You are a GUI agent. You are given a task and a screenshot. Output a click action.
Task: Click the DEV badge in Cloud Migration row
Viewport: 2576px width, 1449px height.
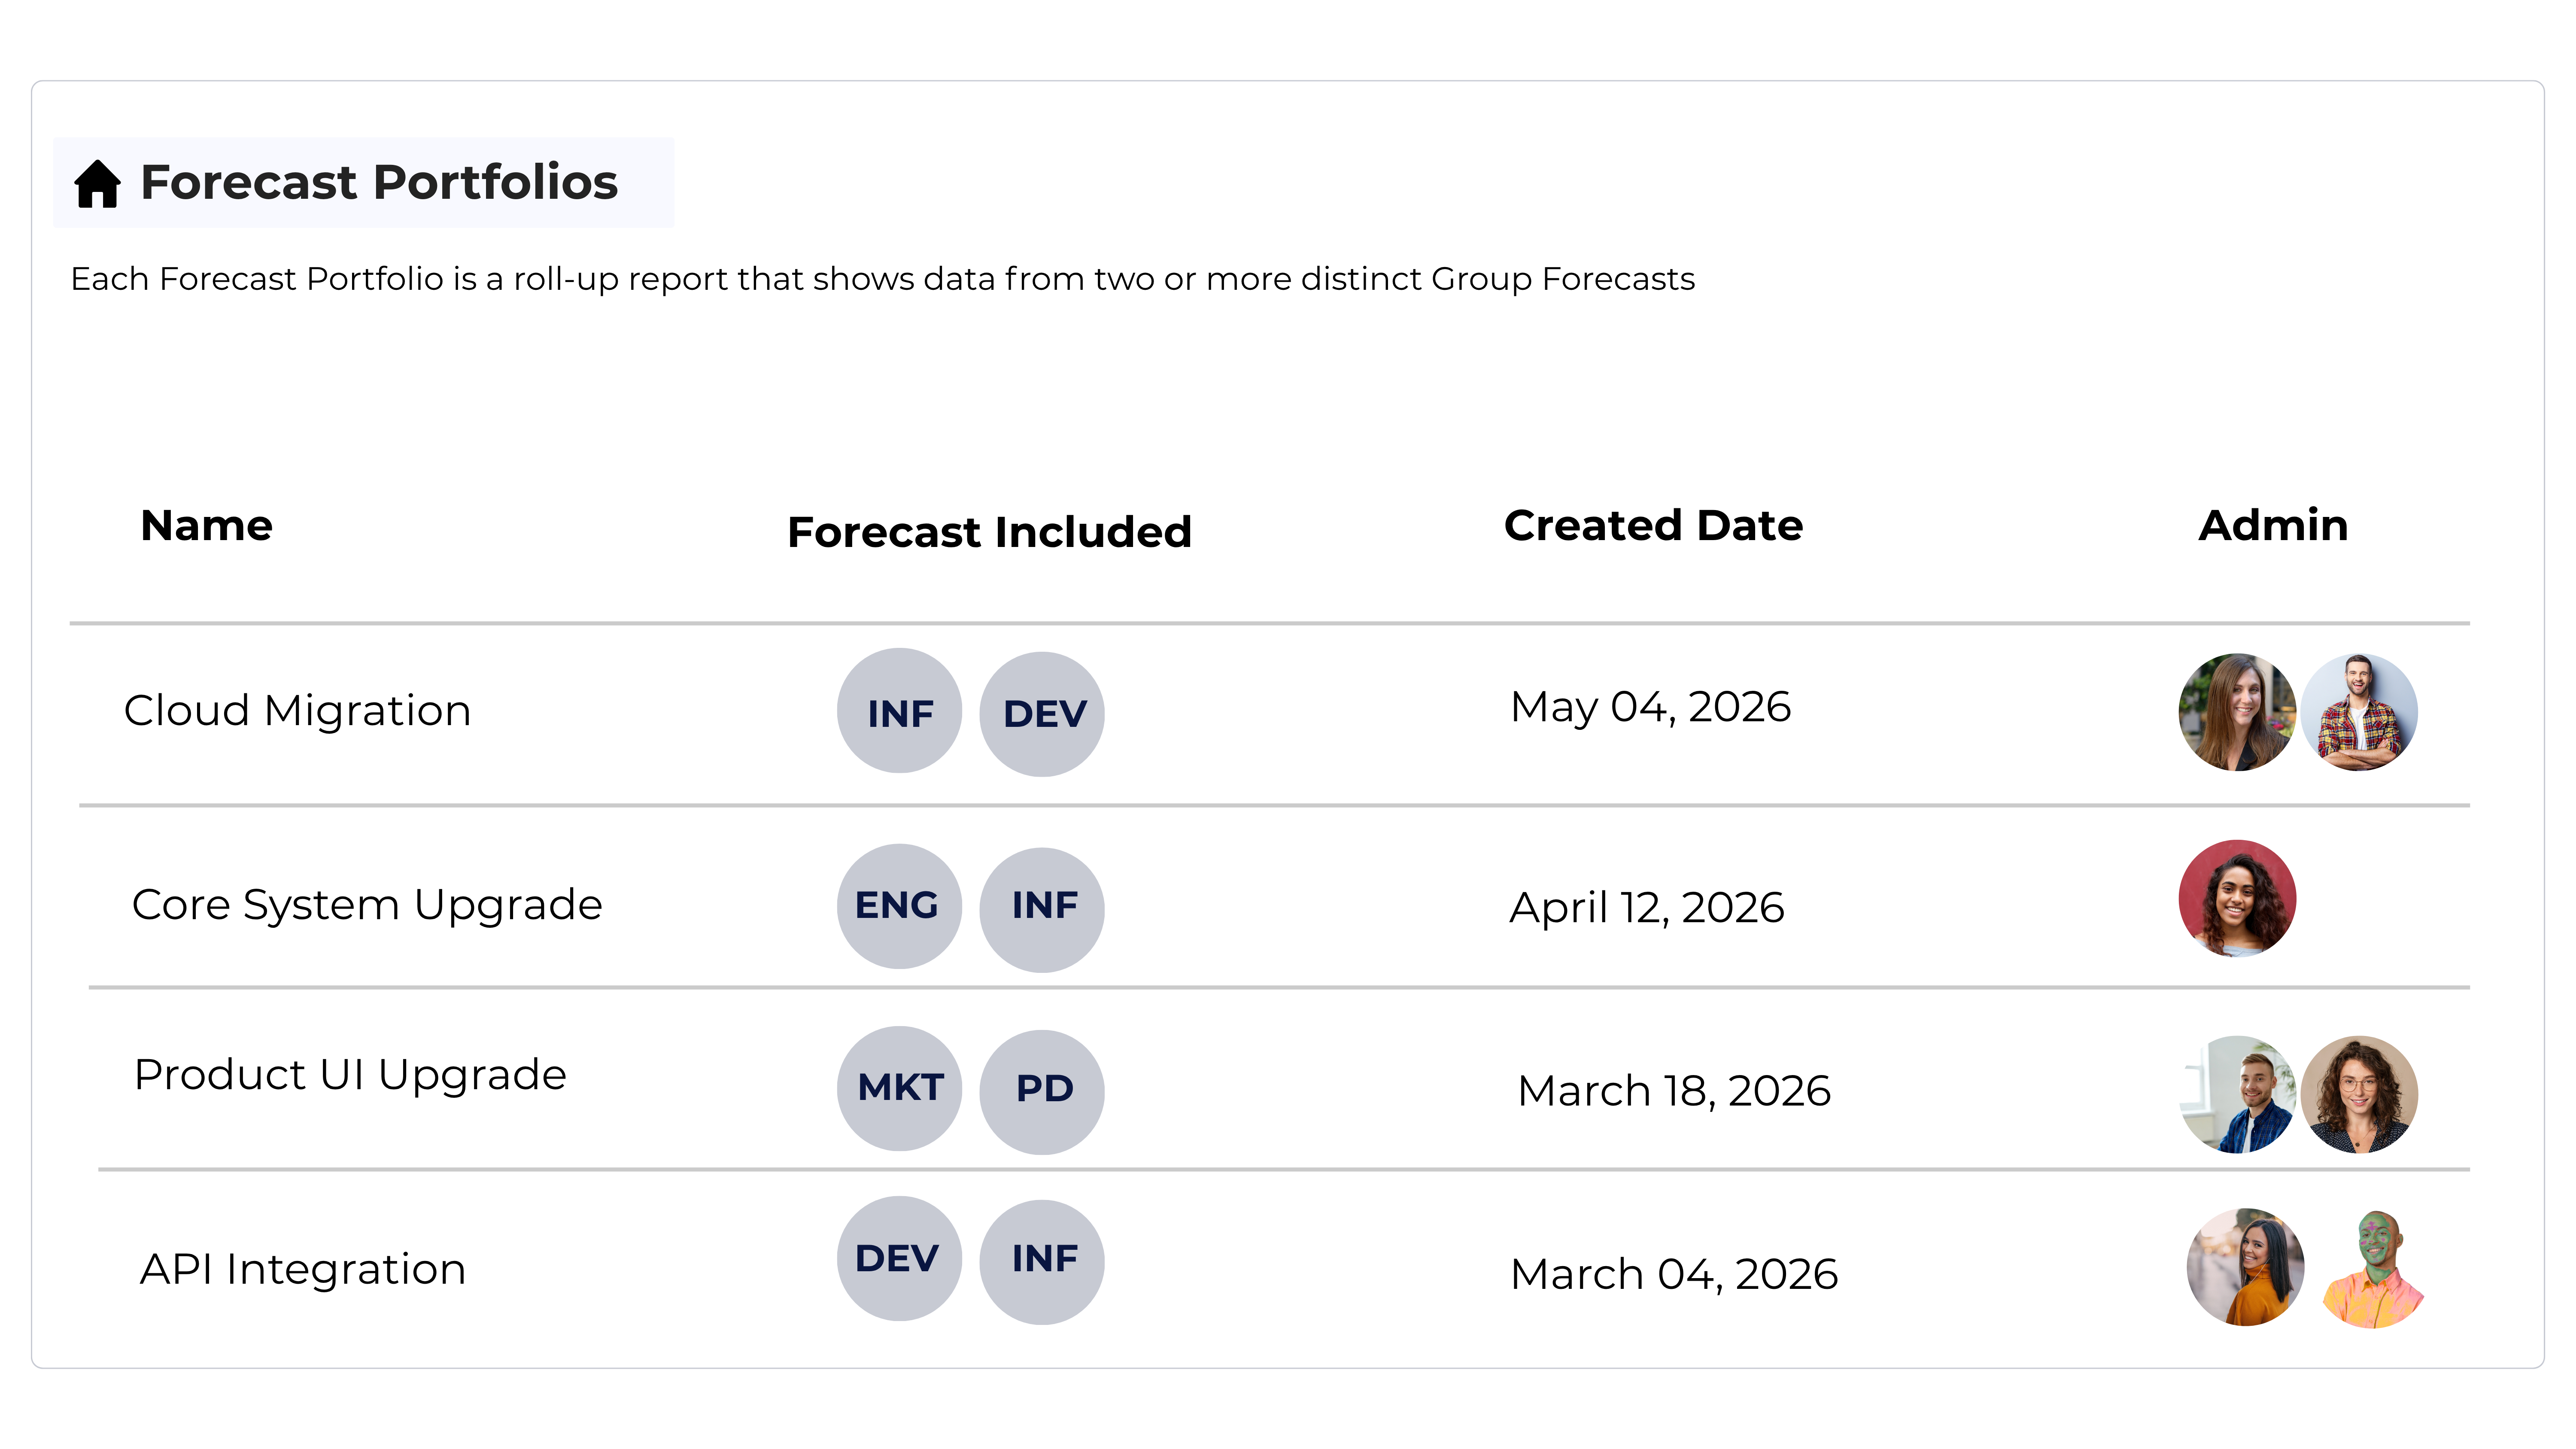1042,714
